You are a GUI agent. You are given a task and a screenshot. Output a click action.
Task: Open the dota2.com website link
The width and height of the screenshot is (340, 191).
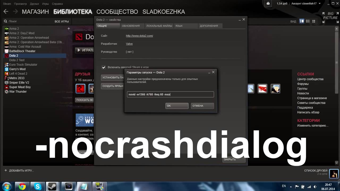coord(139,36)
